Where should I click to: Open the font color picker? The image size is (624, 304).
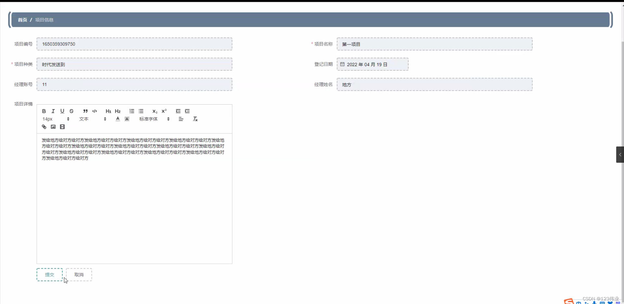(x=117, y=119)
